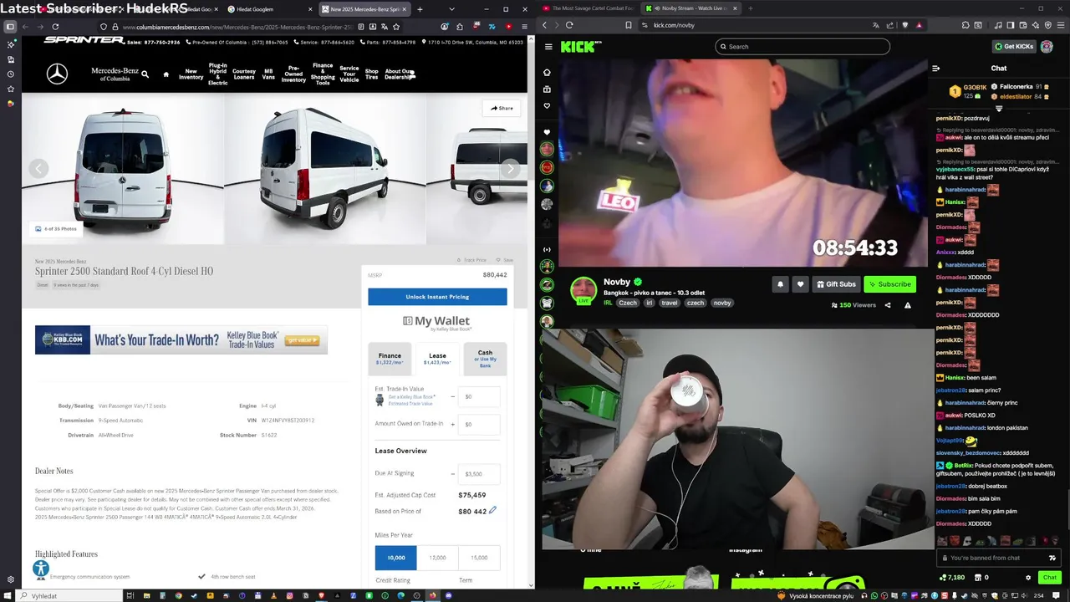The height and width of the screenshot is (602, 1070).
Task: Open Plug-In Hybrid & Electric menu
Action: pyautogui.click(x=217, y=74)
